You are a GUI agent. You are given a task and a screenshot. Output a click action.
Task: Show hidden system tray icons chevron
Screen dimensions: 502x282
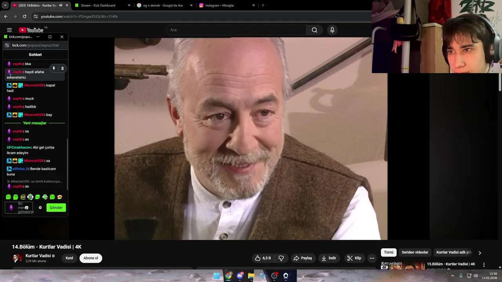pyautogui.click(x=452, y=276)
